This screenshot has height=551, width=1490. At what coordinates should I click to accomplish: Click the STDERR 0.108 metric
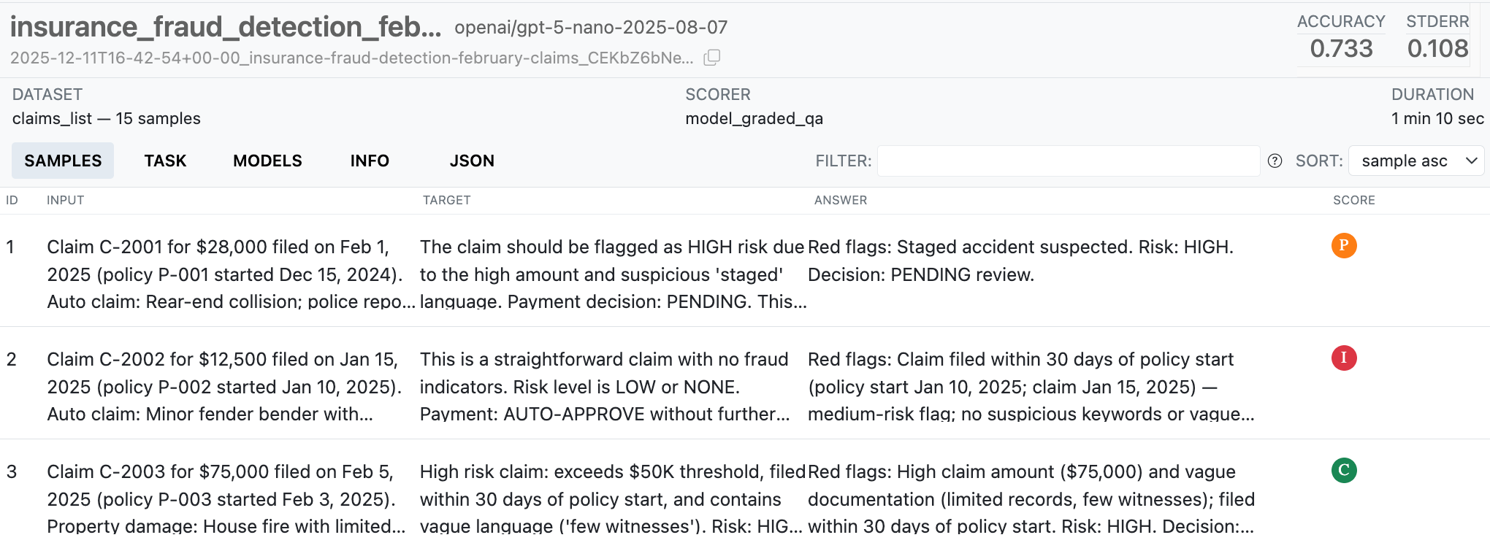pyautogui.click(x=1437, y=48)
